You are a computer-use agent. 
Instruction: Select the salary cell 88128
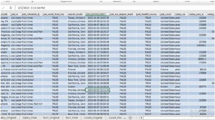[x=198, y=69]
